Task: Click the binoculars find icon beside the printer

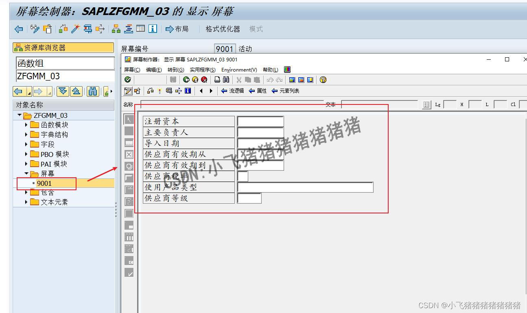Action: point(226,80)
